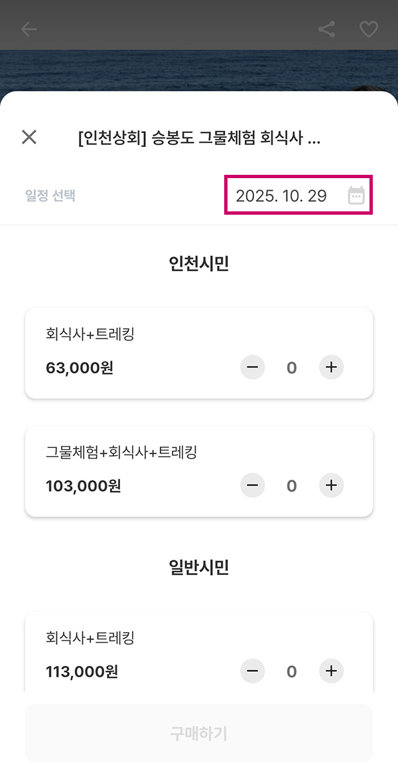Close the booking options sheet
398x783 pixels.
pos(29,138)
